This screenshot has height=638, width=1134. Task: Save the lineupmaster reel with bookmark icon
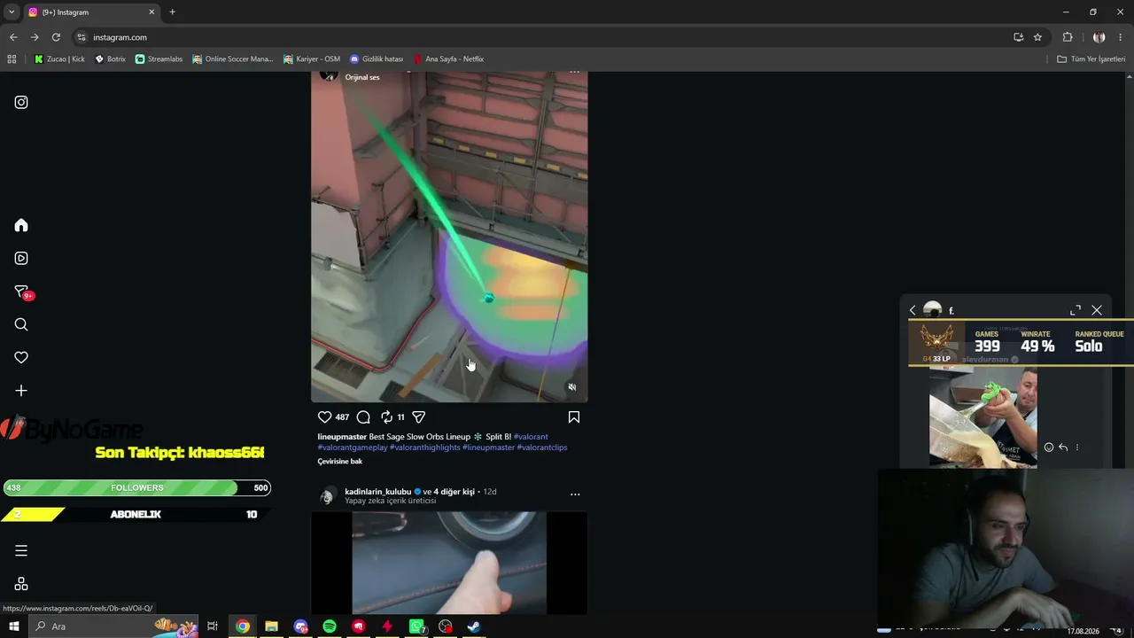(x=574, y=416)
